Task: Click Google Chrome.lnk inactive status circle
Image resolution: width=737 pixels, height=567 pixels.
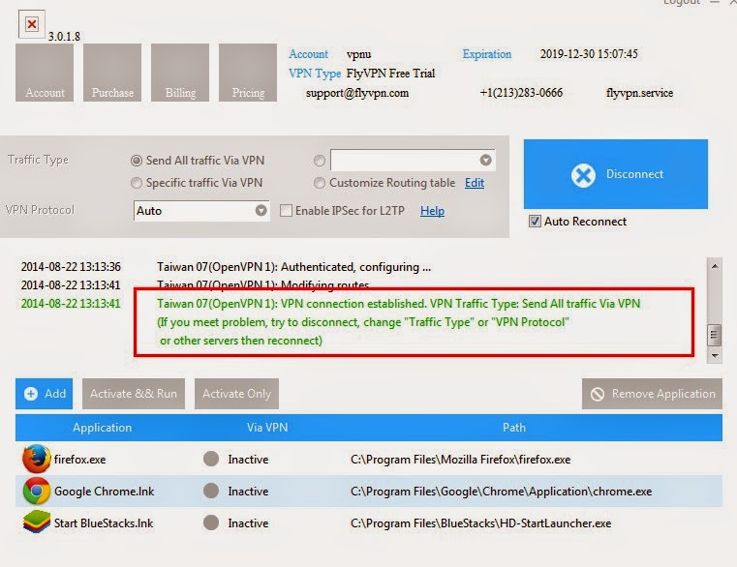Action: coord(211,491)
